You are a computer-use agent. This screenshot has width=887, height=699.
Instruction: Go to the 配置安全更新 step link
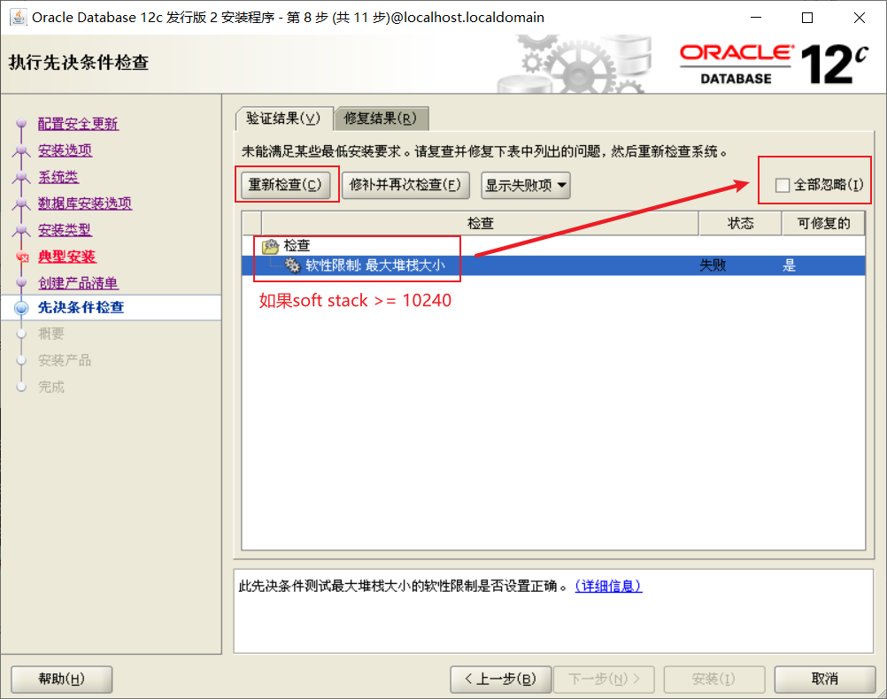pyautogui.click(x=78, y=124)
